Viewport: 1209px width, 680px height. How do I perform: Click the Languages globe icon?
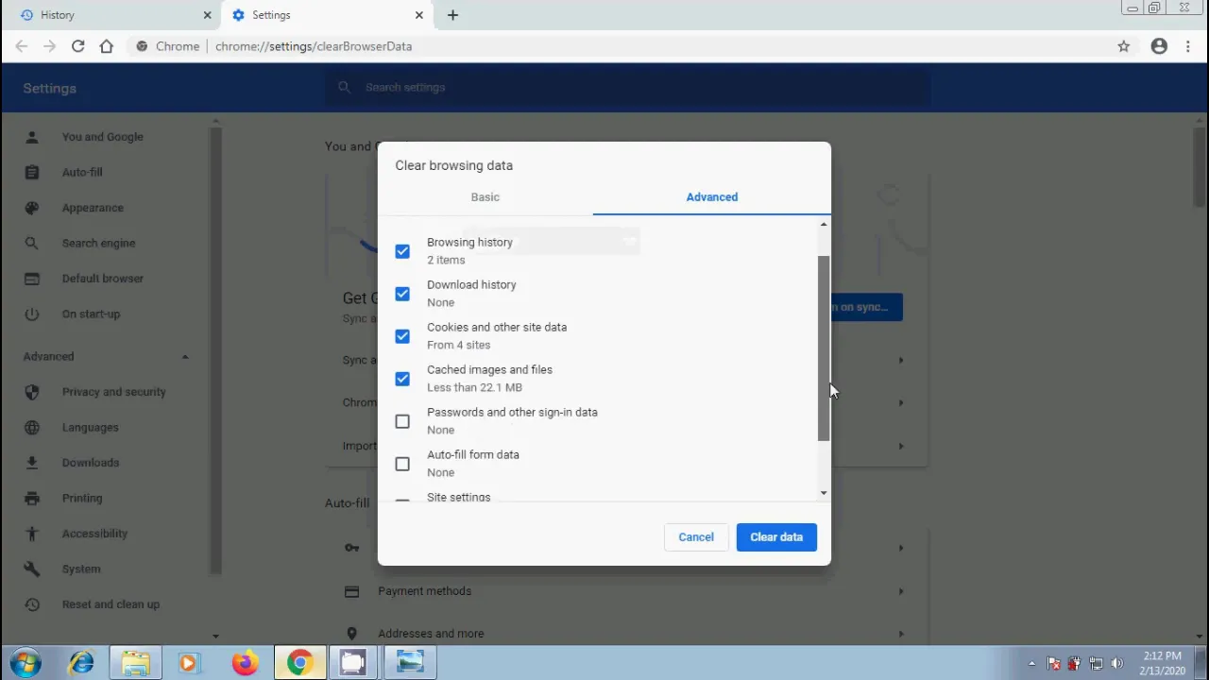tap(32, 427)
